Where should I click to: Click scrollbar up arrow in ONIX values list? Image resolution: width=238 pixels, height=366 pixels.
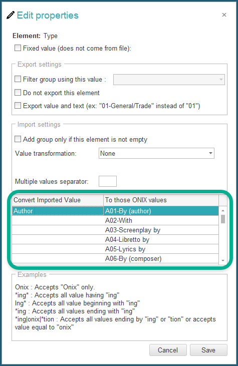click(x=223, y=211)
